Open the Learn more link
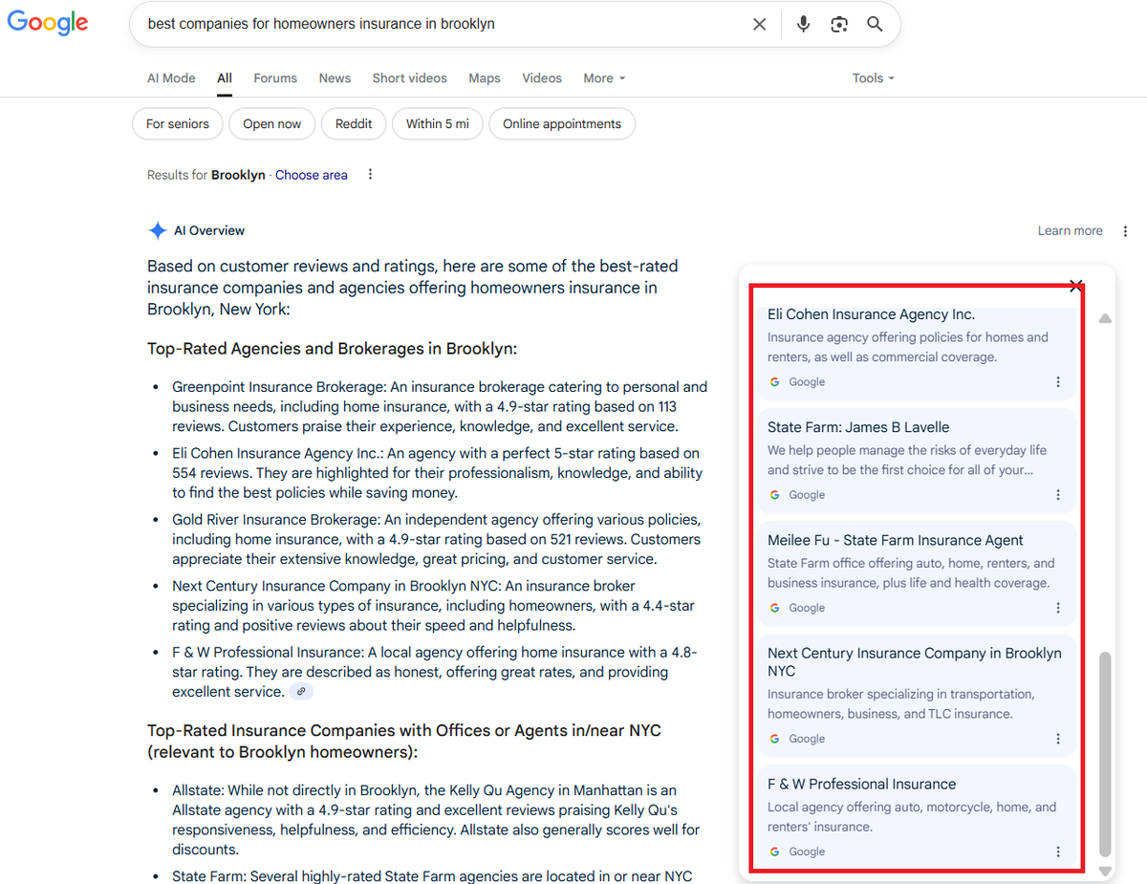This screenshot has width=1147, height=884. (1070, 230)
